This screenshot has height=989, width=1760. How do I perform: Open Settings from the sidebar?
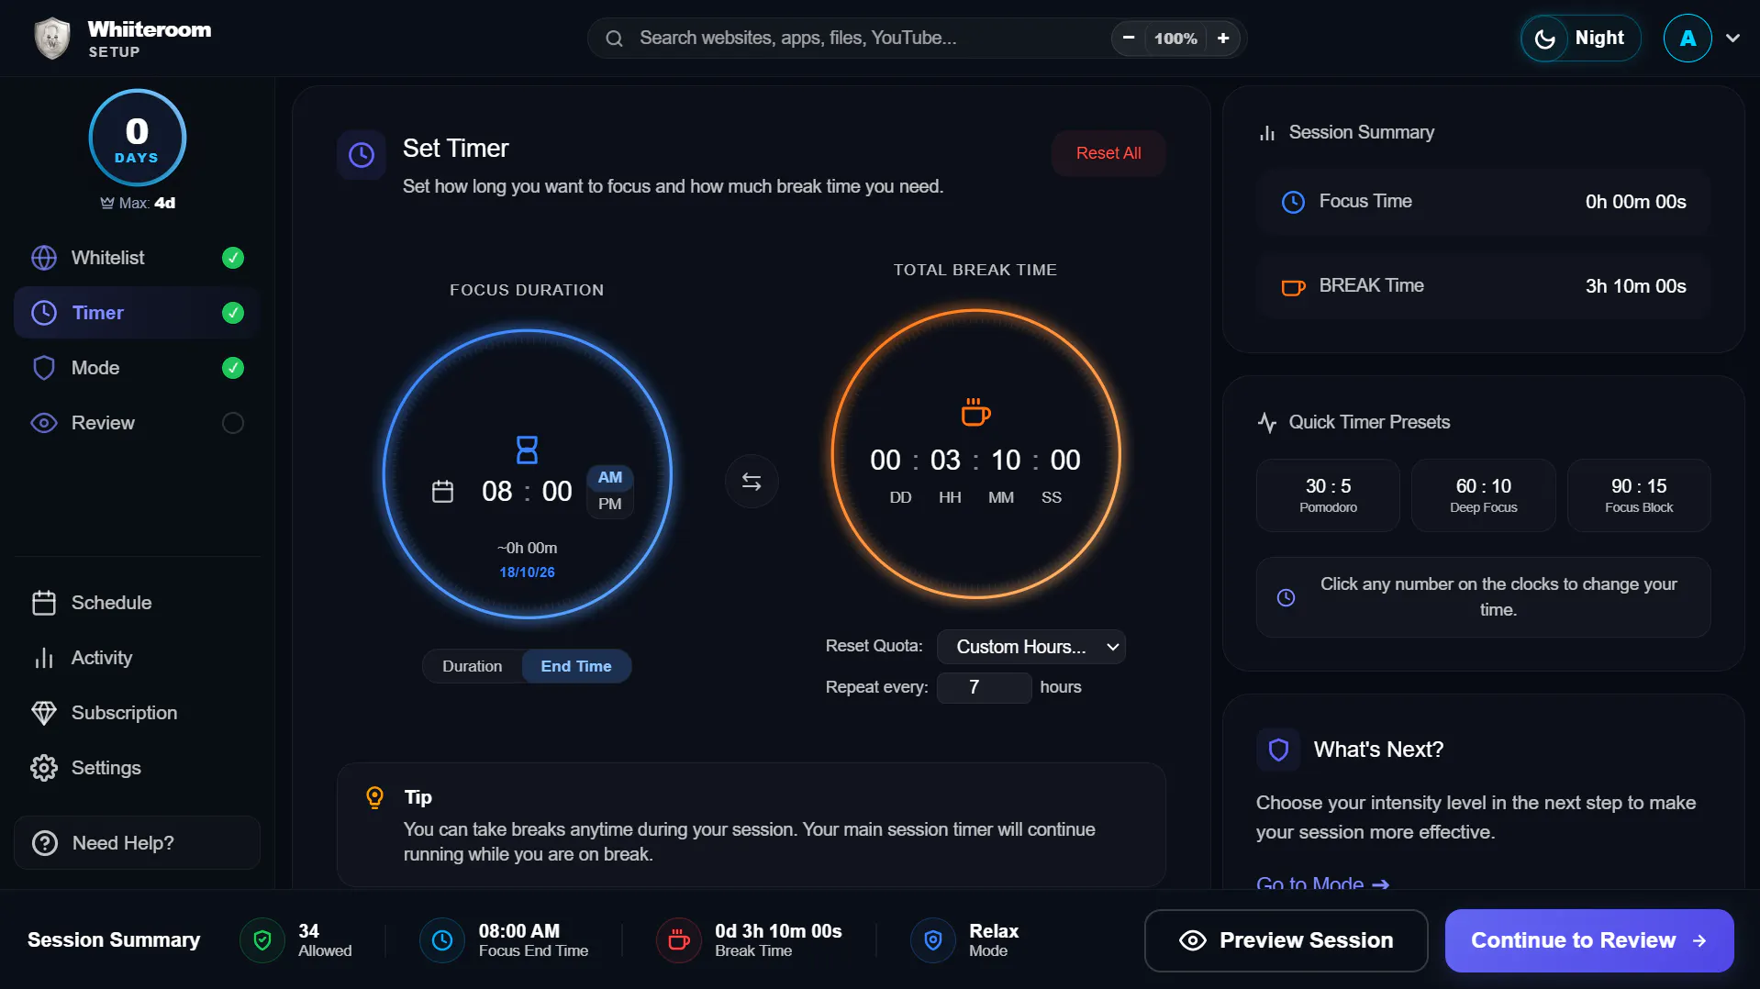pos(137,768)
